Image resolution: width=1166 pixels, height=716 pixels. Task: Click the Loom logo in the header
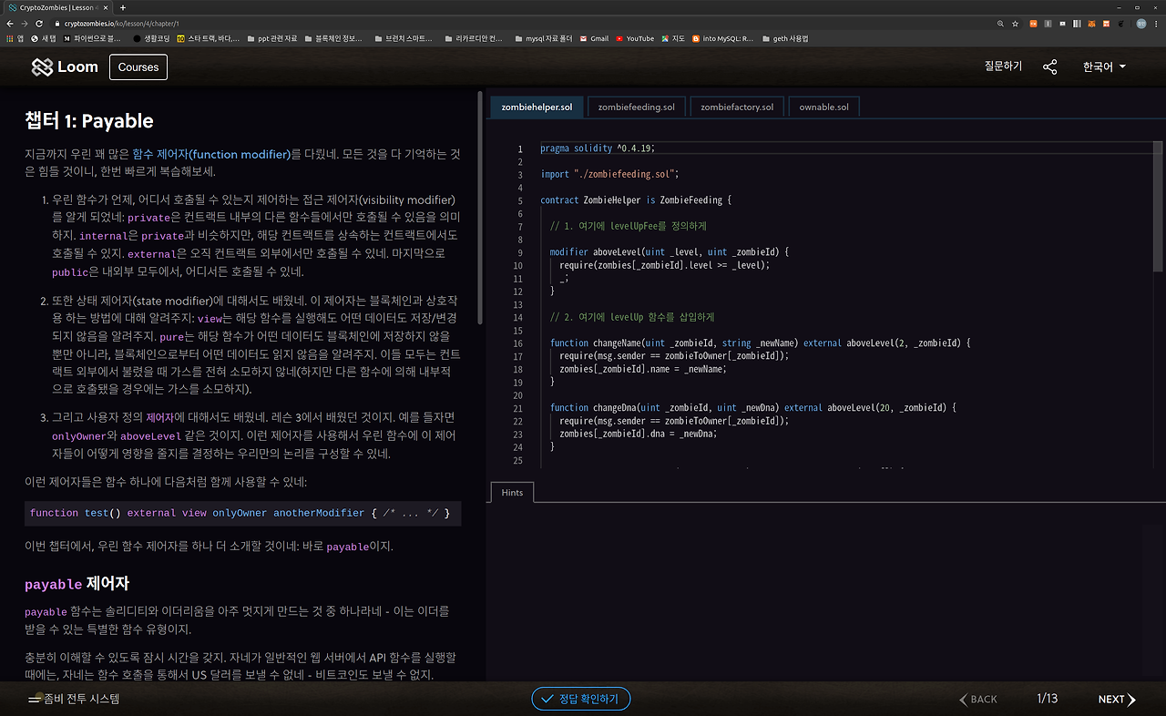click(x=65, y=67)
